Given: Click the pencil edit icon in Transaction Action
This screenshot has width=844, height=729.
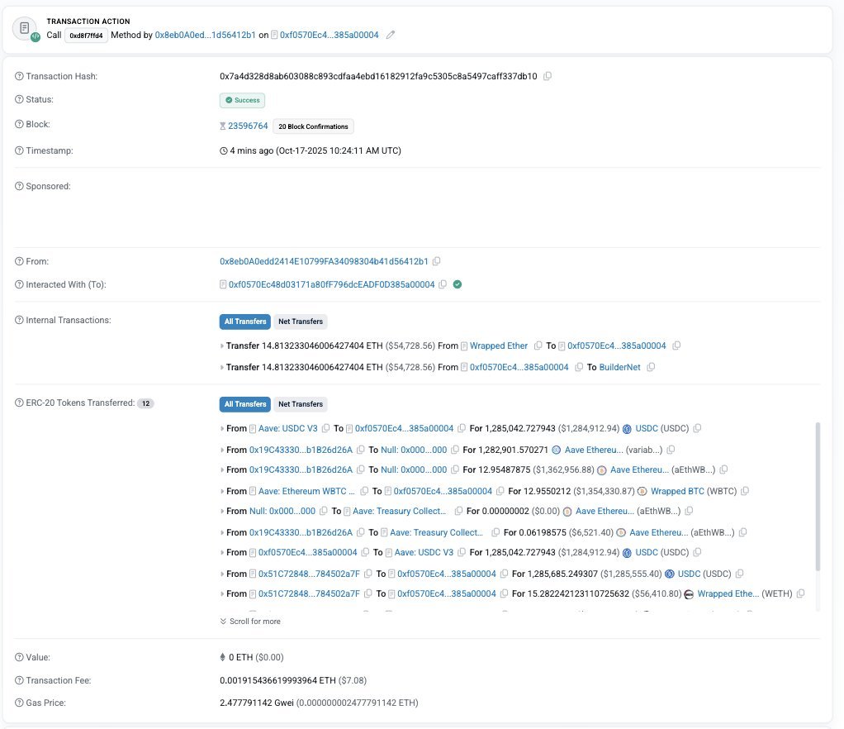Looking at the screenshot, I should click(x=391, y=35).
